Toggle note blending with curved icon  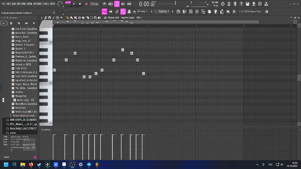pos(117,11)
